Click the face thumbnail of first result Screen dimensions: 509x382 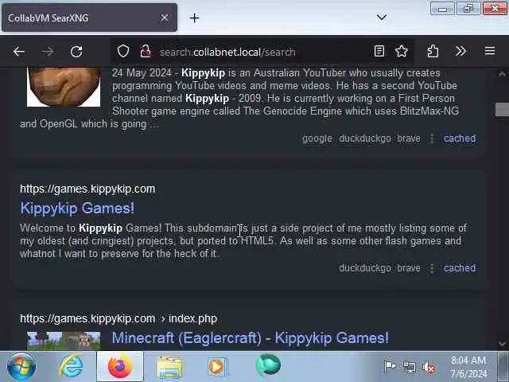pyautogui.click(x=64, y=87)
